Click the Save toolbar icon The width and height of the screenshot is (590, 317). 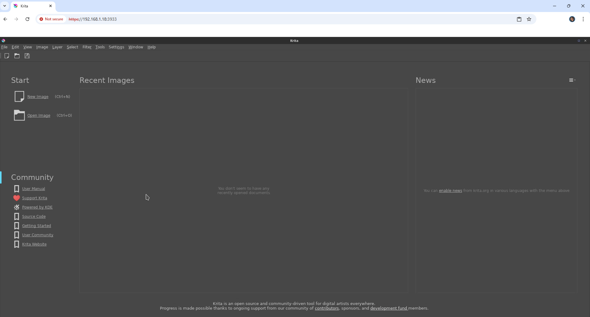click(x=27, y=56)
